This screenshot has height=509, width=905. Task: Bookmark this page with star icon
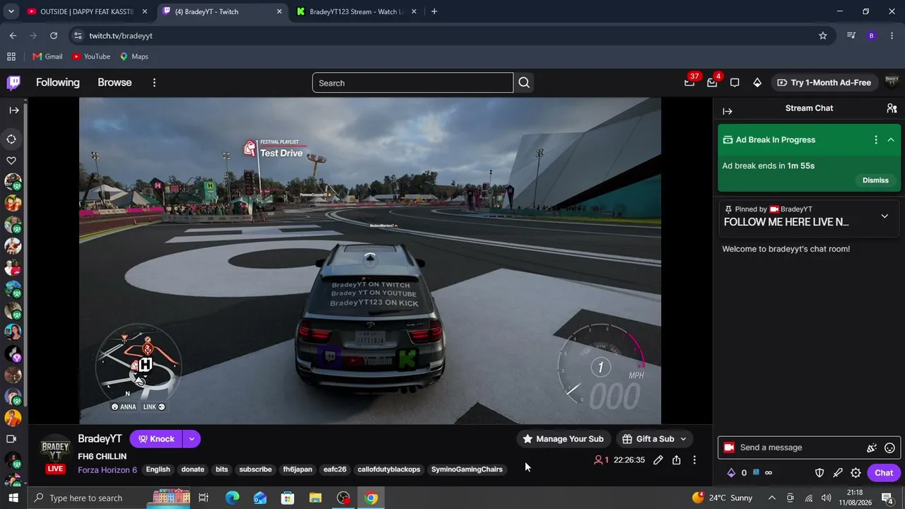point(823,35)
